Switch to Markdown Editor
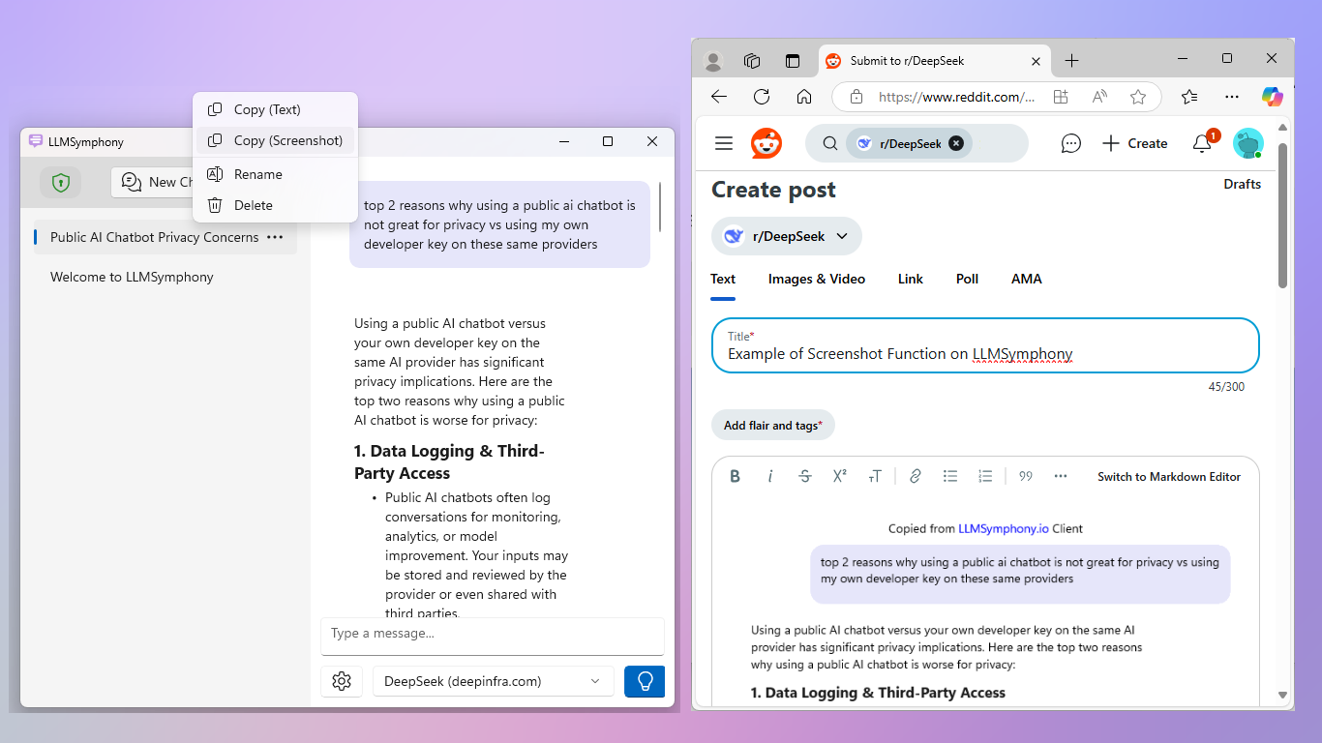 tap(1169, 476)
